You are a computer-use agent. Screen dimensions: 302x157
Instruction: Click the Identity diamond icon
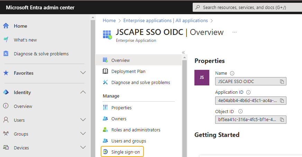tap(6, 92)
